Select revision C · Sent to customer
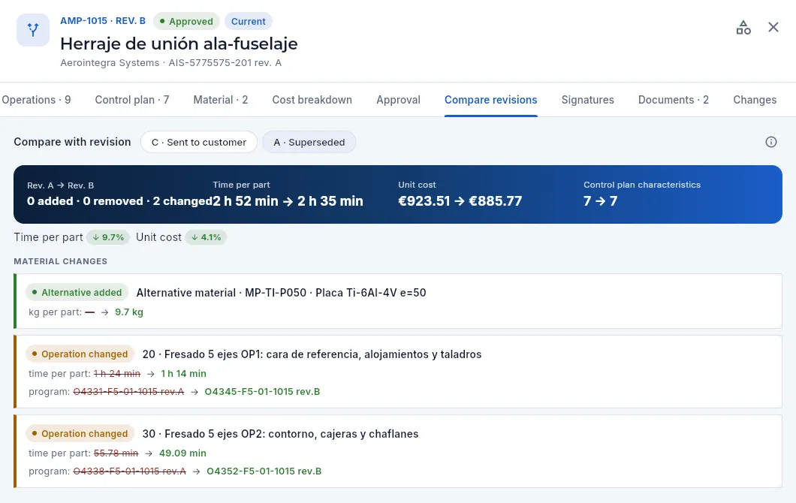The height and width of the screenshot is (503, 796). click(199, 142)
